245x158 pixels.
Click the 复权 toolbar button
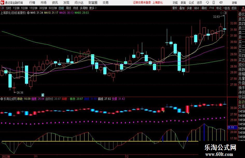(x=175, y=8)
